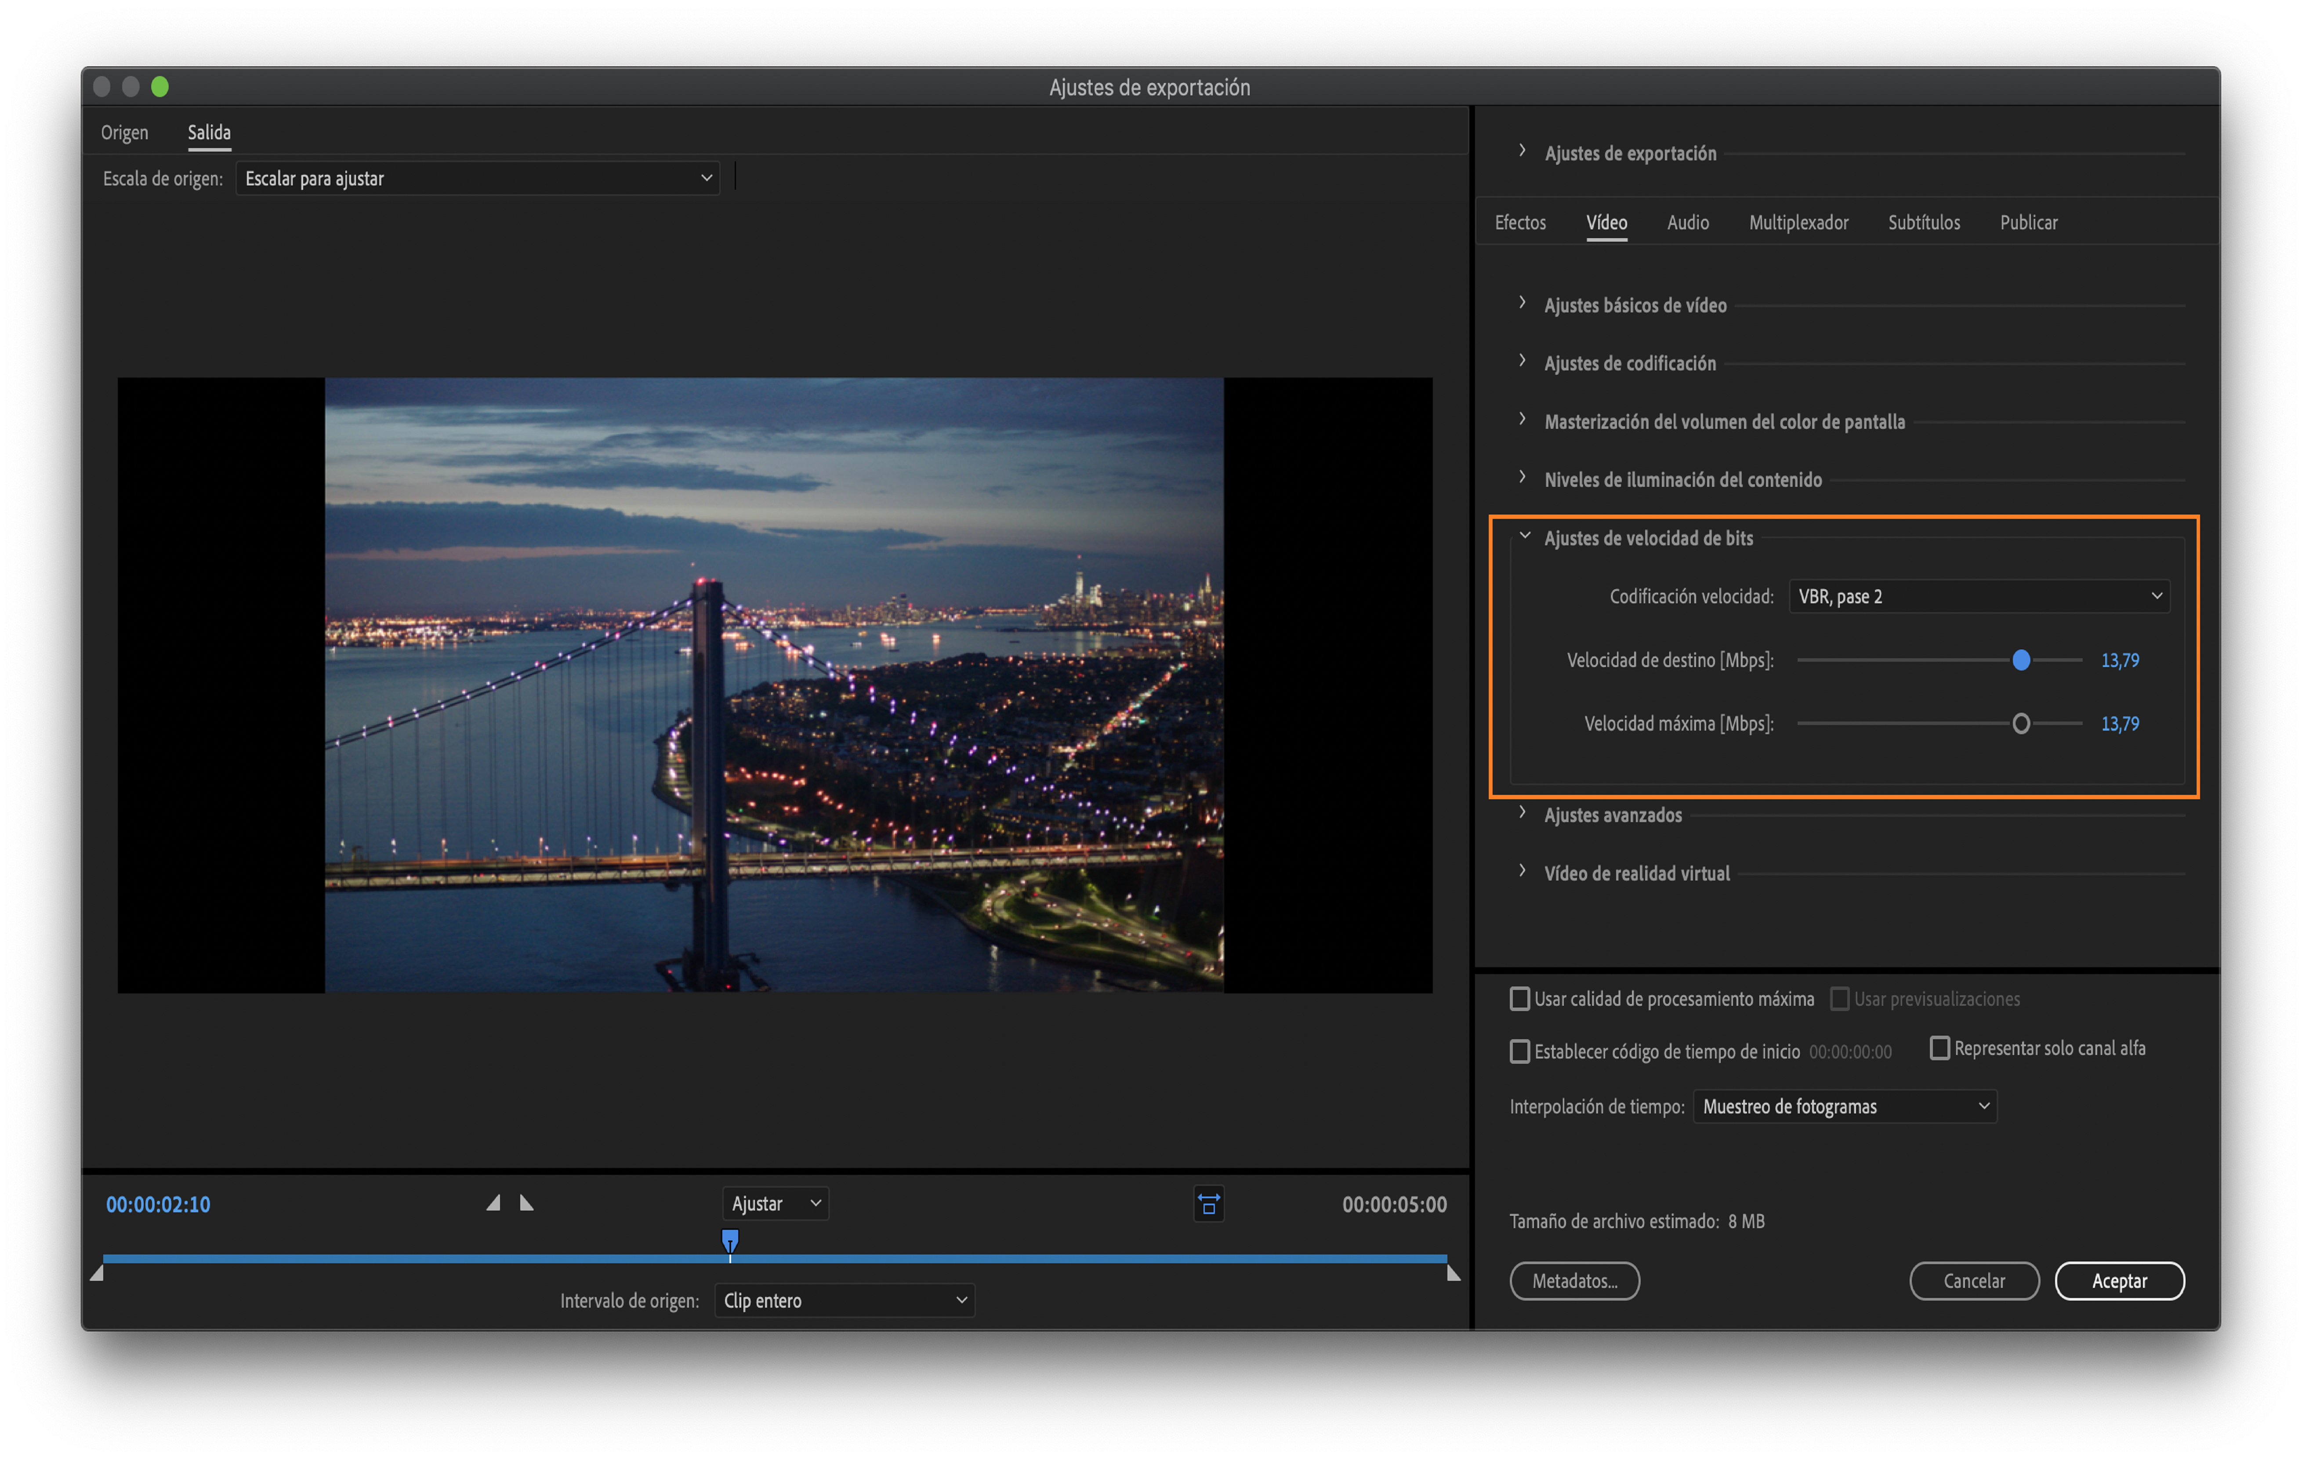This screenshot has height=1461, width=2302.
Task: Open the Metadatos dialog
Action: (1574, 1280)
